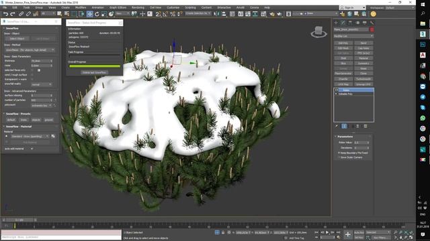Click the object color swatch beside name
This screenshot has height=241, width=430.
coord(372,29)
